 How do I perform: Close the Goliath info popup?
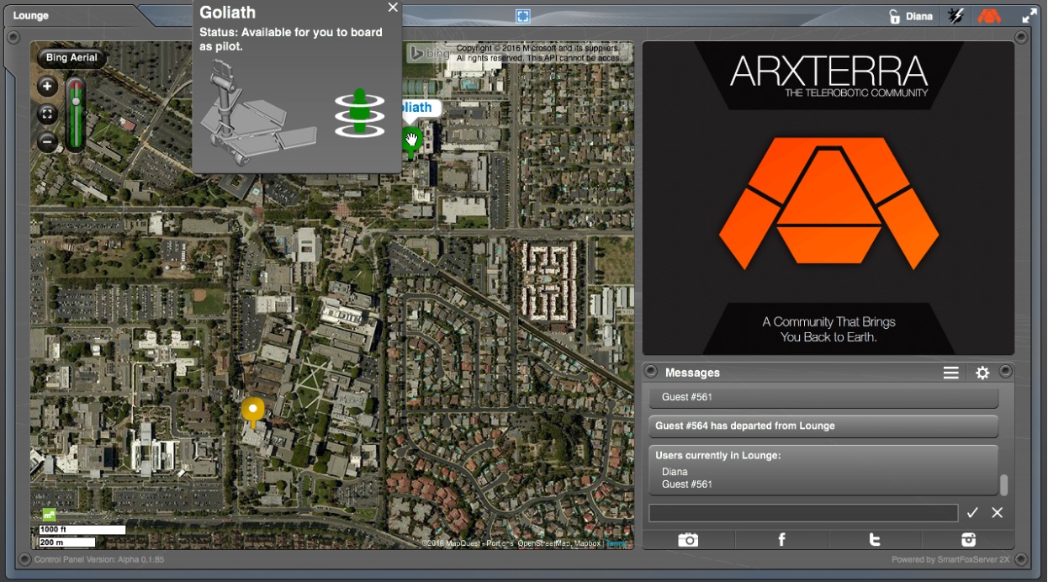393,8
